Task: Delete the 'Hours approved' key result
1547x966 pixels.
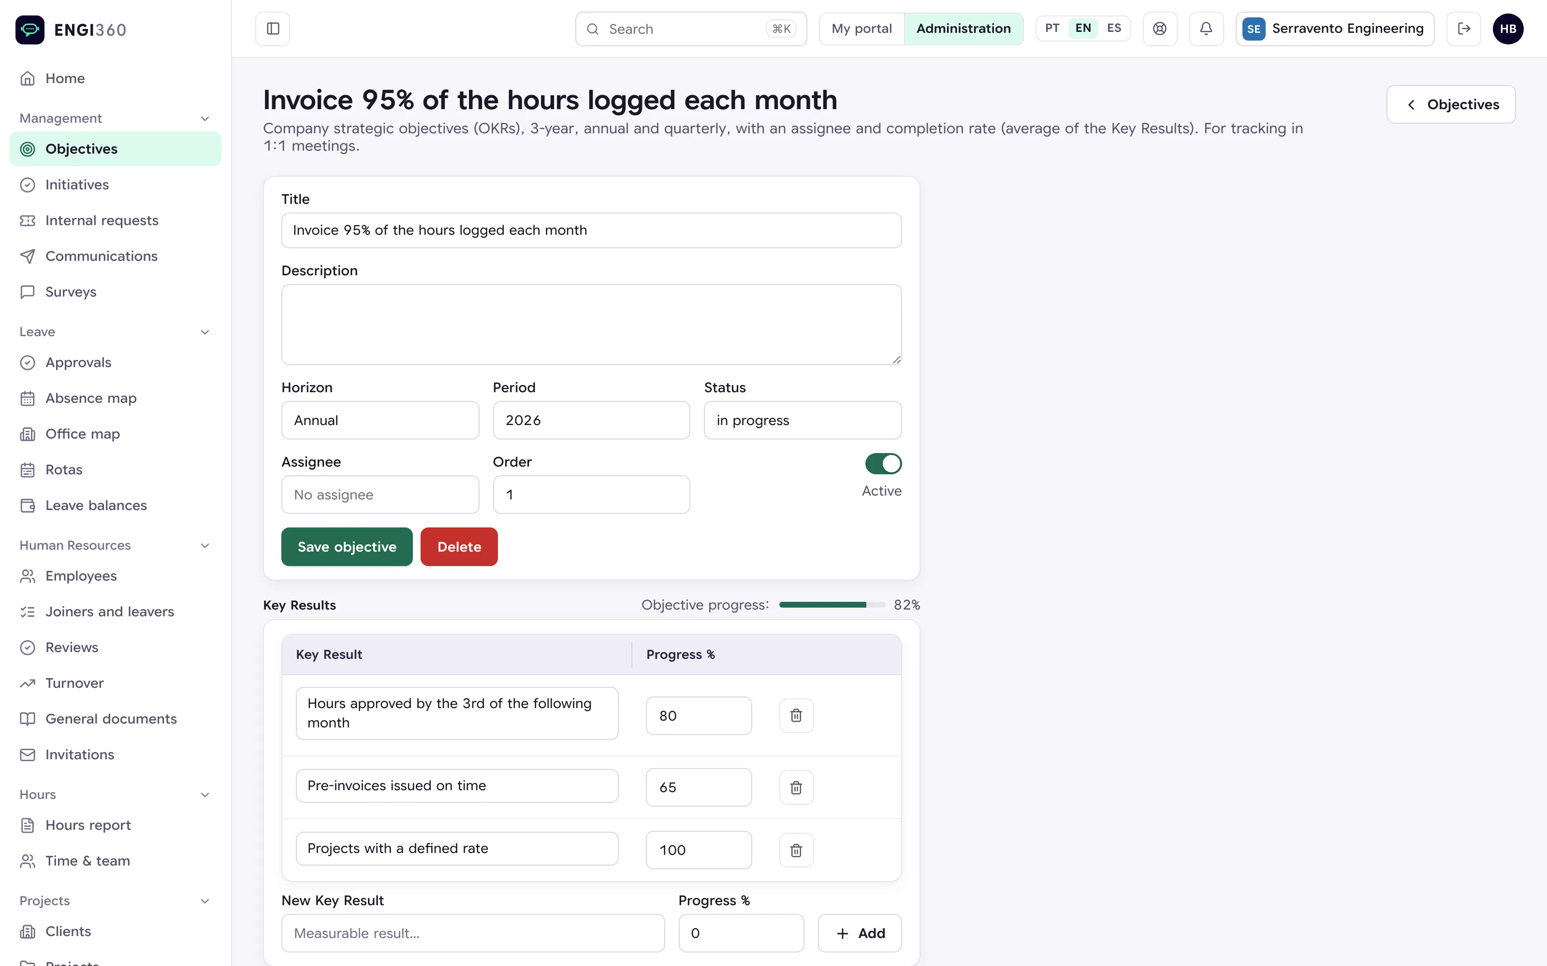Action: [x=796, y=715]
